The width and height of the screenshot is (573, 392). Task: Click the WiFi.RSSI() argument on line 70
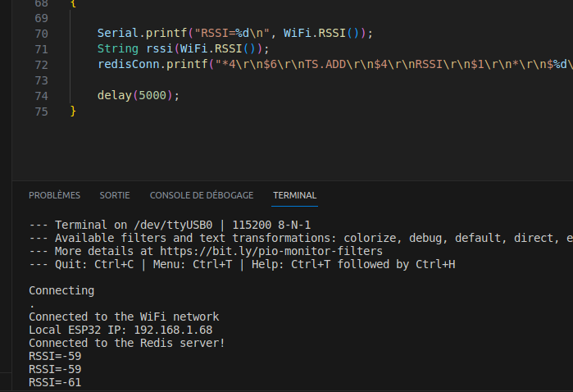(321, 34)
